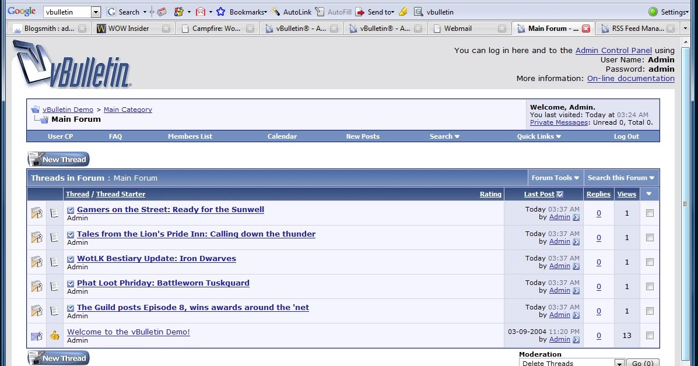Click Log Out in navbar
Viewport: 698px width, 366px height.
626,136
